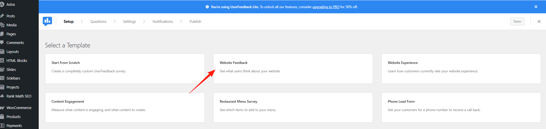Go to the Questions step
This screenshot has height=129, width=546.
(98, 22)
